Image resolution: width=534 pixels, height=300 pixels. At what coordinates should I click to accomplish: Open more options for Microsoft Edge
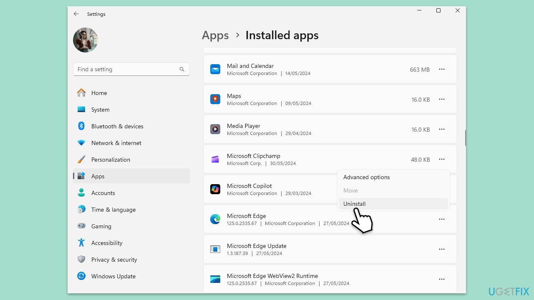point(442,219)
